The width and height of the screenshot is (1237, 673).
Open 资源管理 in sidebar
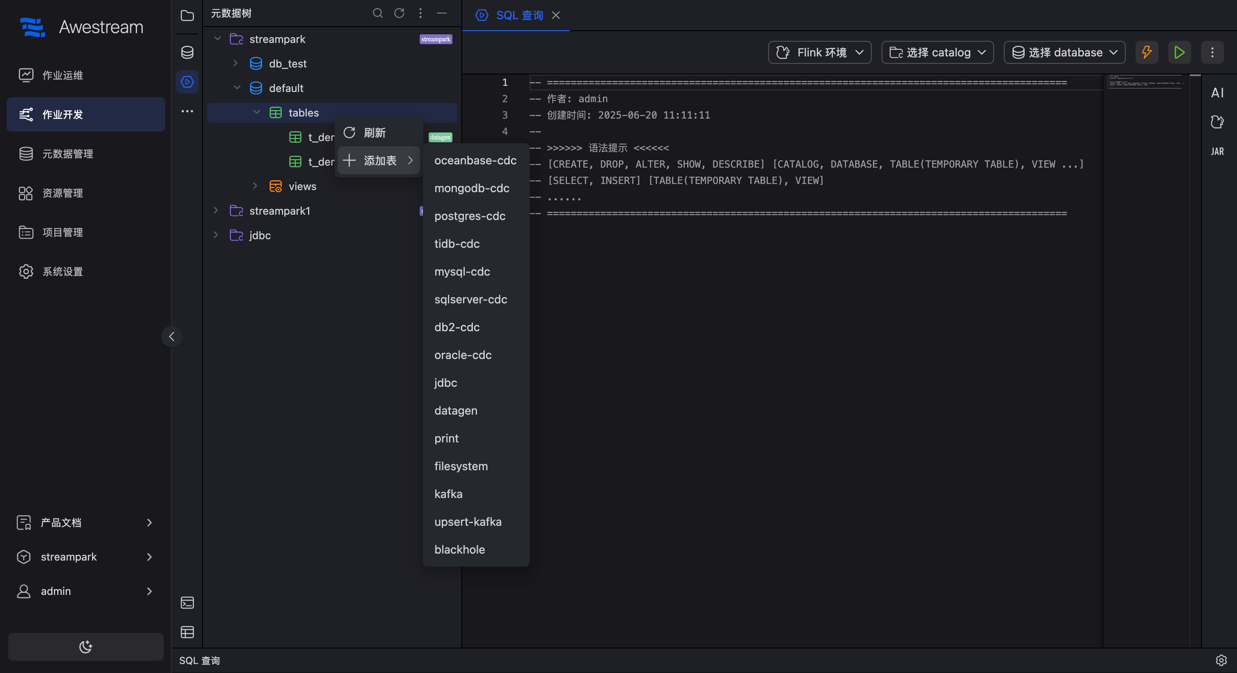(x=85, y=193)
